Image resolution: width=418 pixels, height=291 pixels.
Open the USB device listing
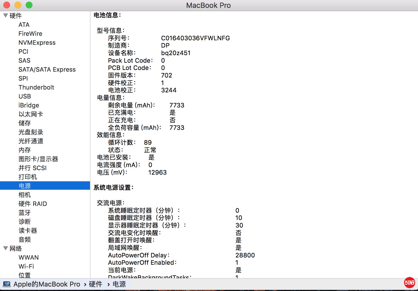[25, 96]
